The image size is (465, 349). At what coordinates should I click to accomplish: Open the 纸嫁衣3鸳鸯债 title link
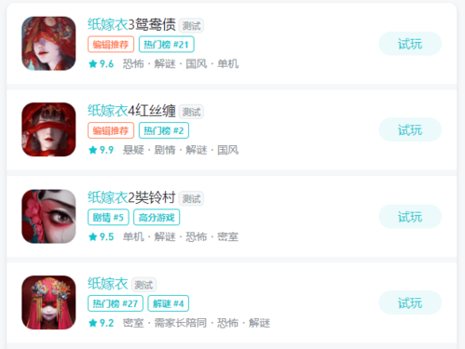131,24
